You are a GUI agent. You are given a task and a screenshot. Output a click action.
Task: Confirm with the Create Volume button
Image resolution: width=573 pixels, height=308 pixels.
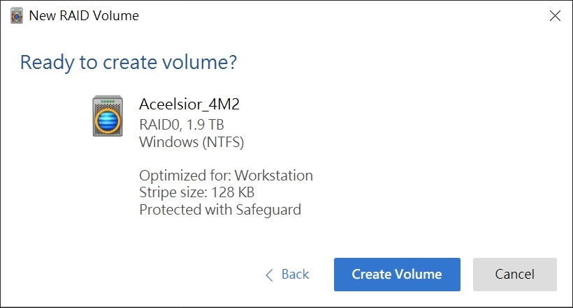[397, 275]
